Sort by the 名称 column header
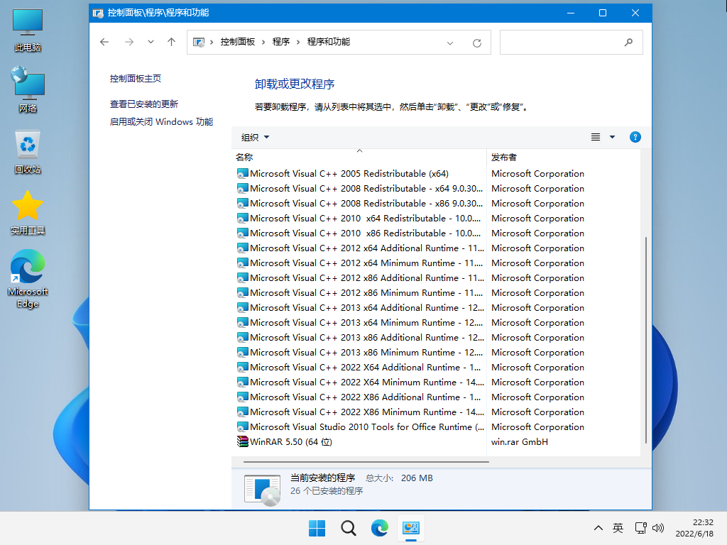This screenshot has height=545, width=727. pyautogui.click(x=359, y=157)
